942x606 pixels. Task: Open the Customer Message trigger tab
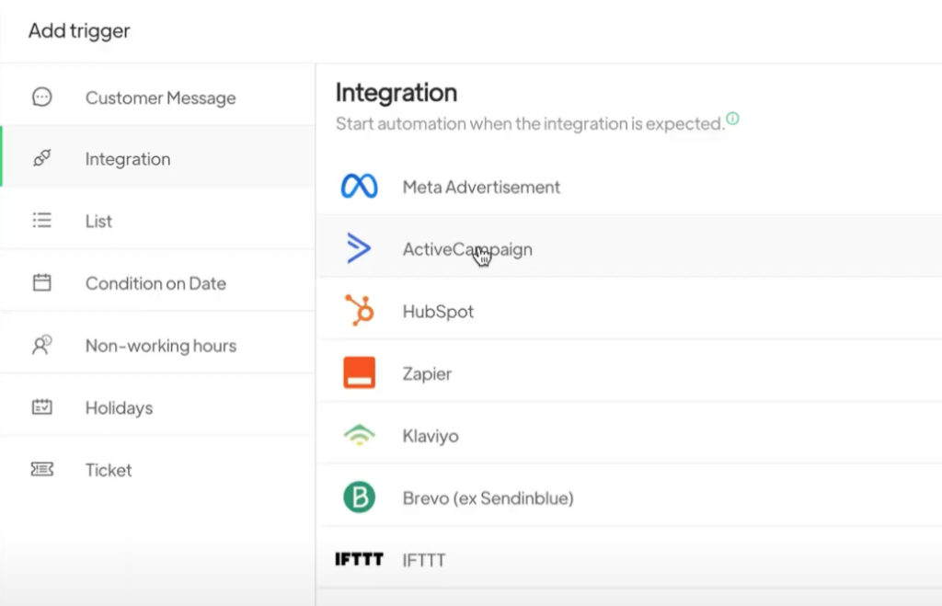(160, 97)
